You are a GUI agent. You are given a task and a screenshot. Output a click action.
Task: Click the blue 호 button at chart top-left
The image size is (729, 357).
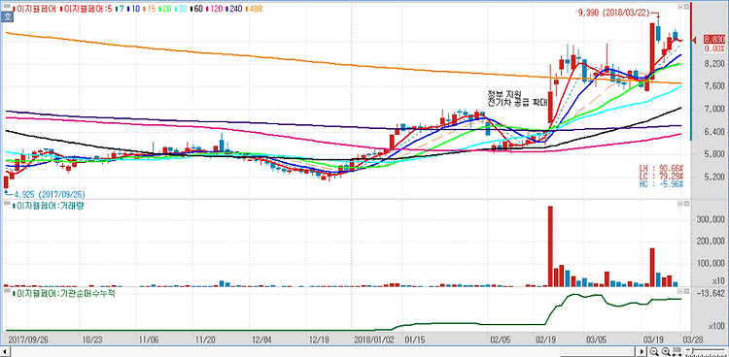click(7, 16)
